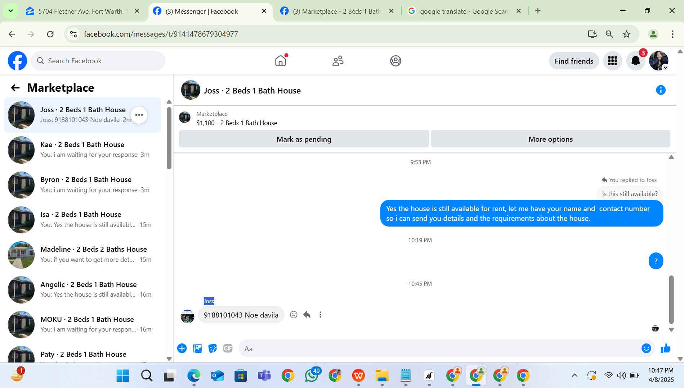Click the More options button
This screenshot has width=684, height=388.
click(x=550, y=139)
